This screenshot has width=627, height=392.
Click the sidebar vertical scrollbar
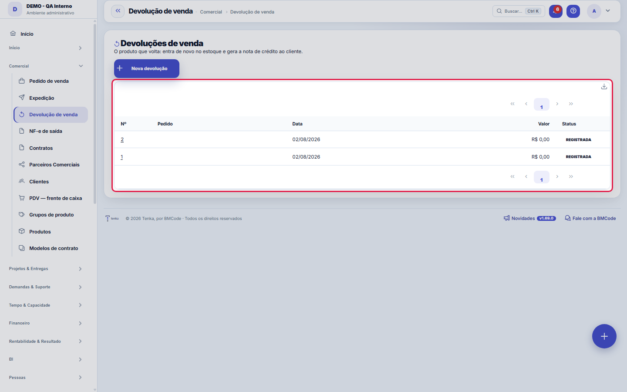(95, 113)
